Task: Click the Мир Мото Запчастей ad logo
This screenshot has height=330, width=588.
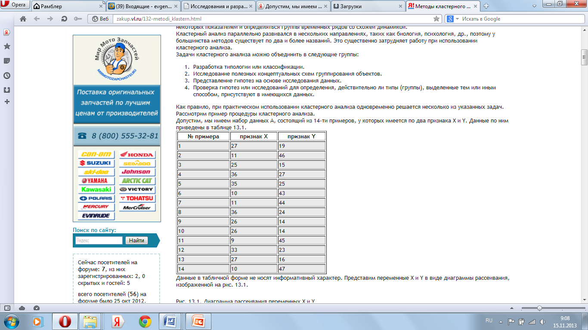Action: [117, 60]
